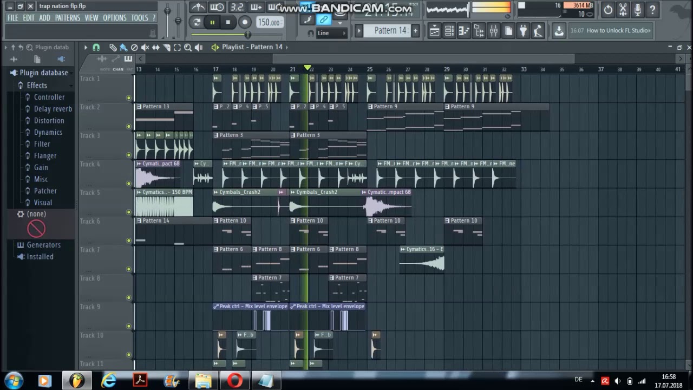Select the pencil draw tool in playlist
This screenshot has height=390, width=693.
click(x=113, y=47)
